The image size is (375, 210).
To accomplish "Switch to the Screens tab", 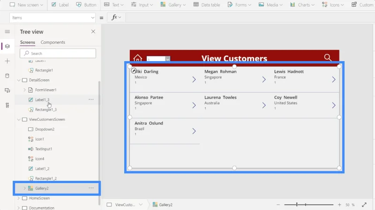I will 28,42.
